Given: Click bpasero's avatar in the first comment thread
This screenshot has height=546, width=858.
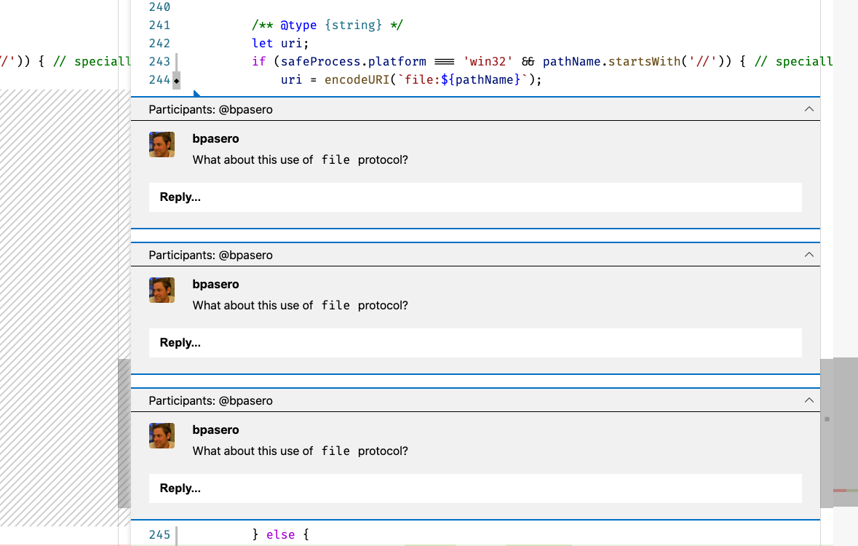Looking at the screenshot, I should (x=162, y=144).
